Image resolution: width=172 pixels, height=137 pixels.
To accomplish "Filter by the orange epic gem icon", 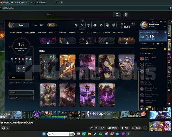I will point(19,59).
